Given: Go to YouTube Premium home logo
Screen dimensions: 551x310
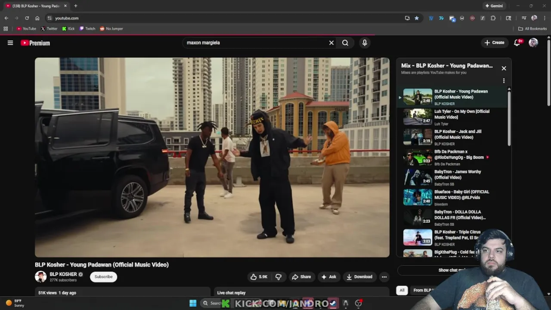Looking at the screenshot, I should tap(35, 43).
